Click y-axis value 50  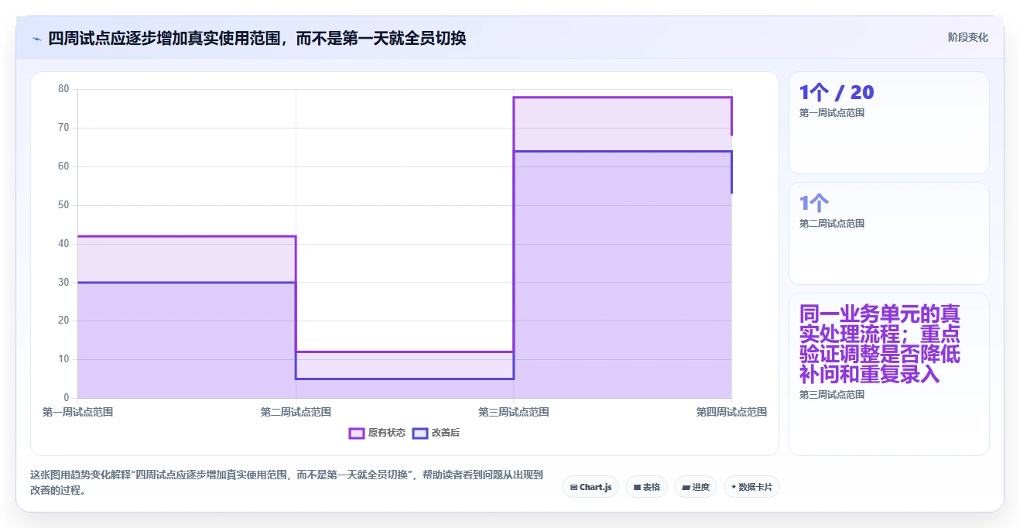click(63, 205)
